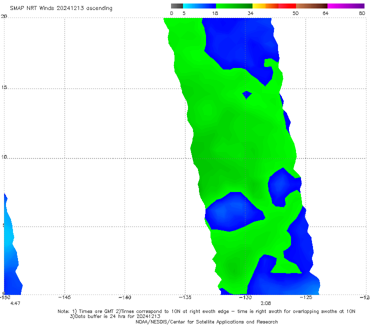
Task: Click the small green triangle patch near 2N -127
Action: 285,266
